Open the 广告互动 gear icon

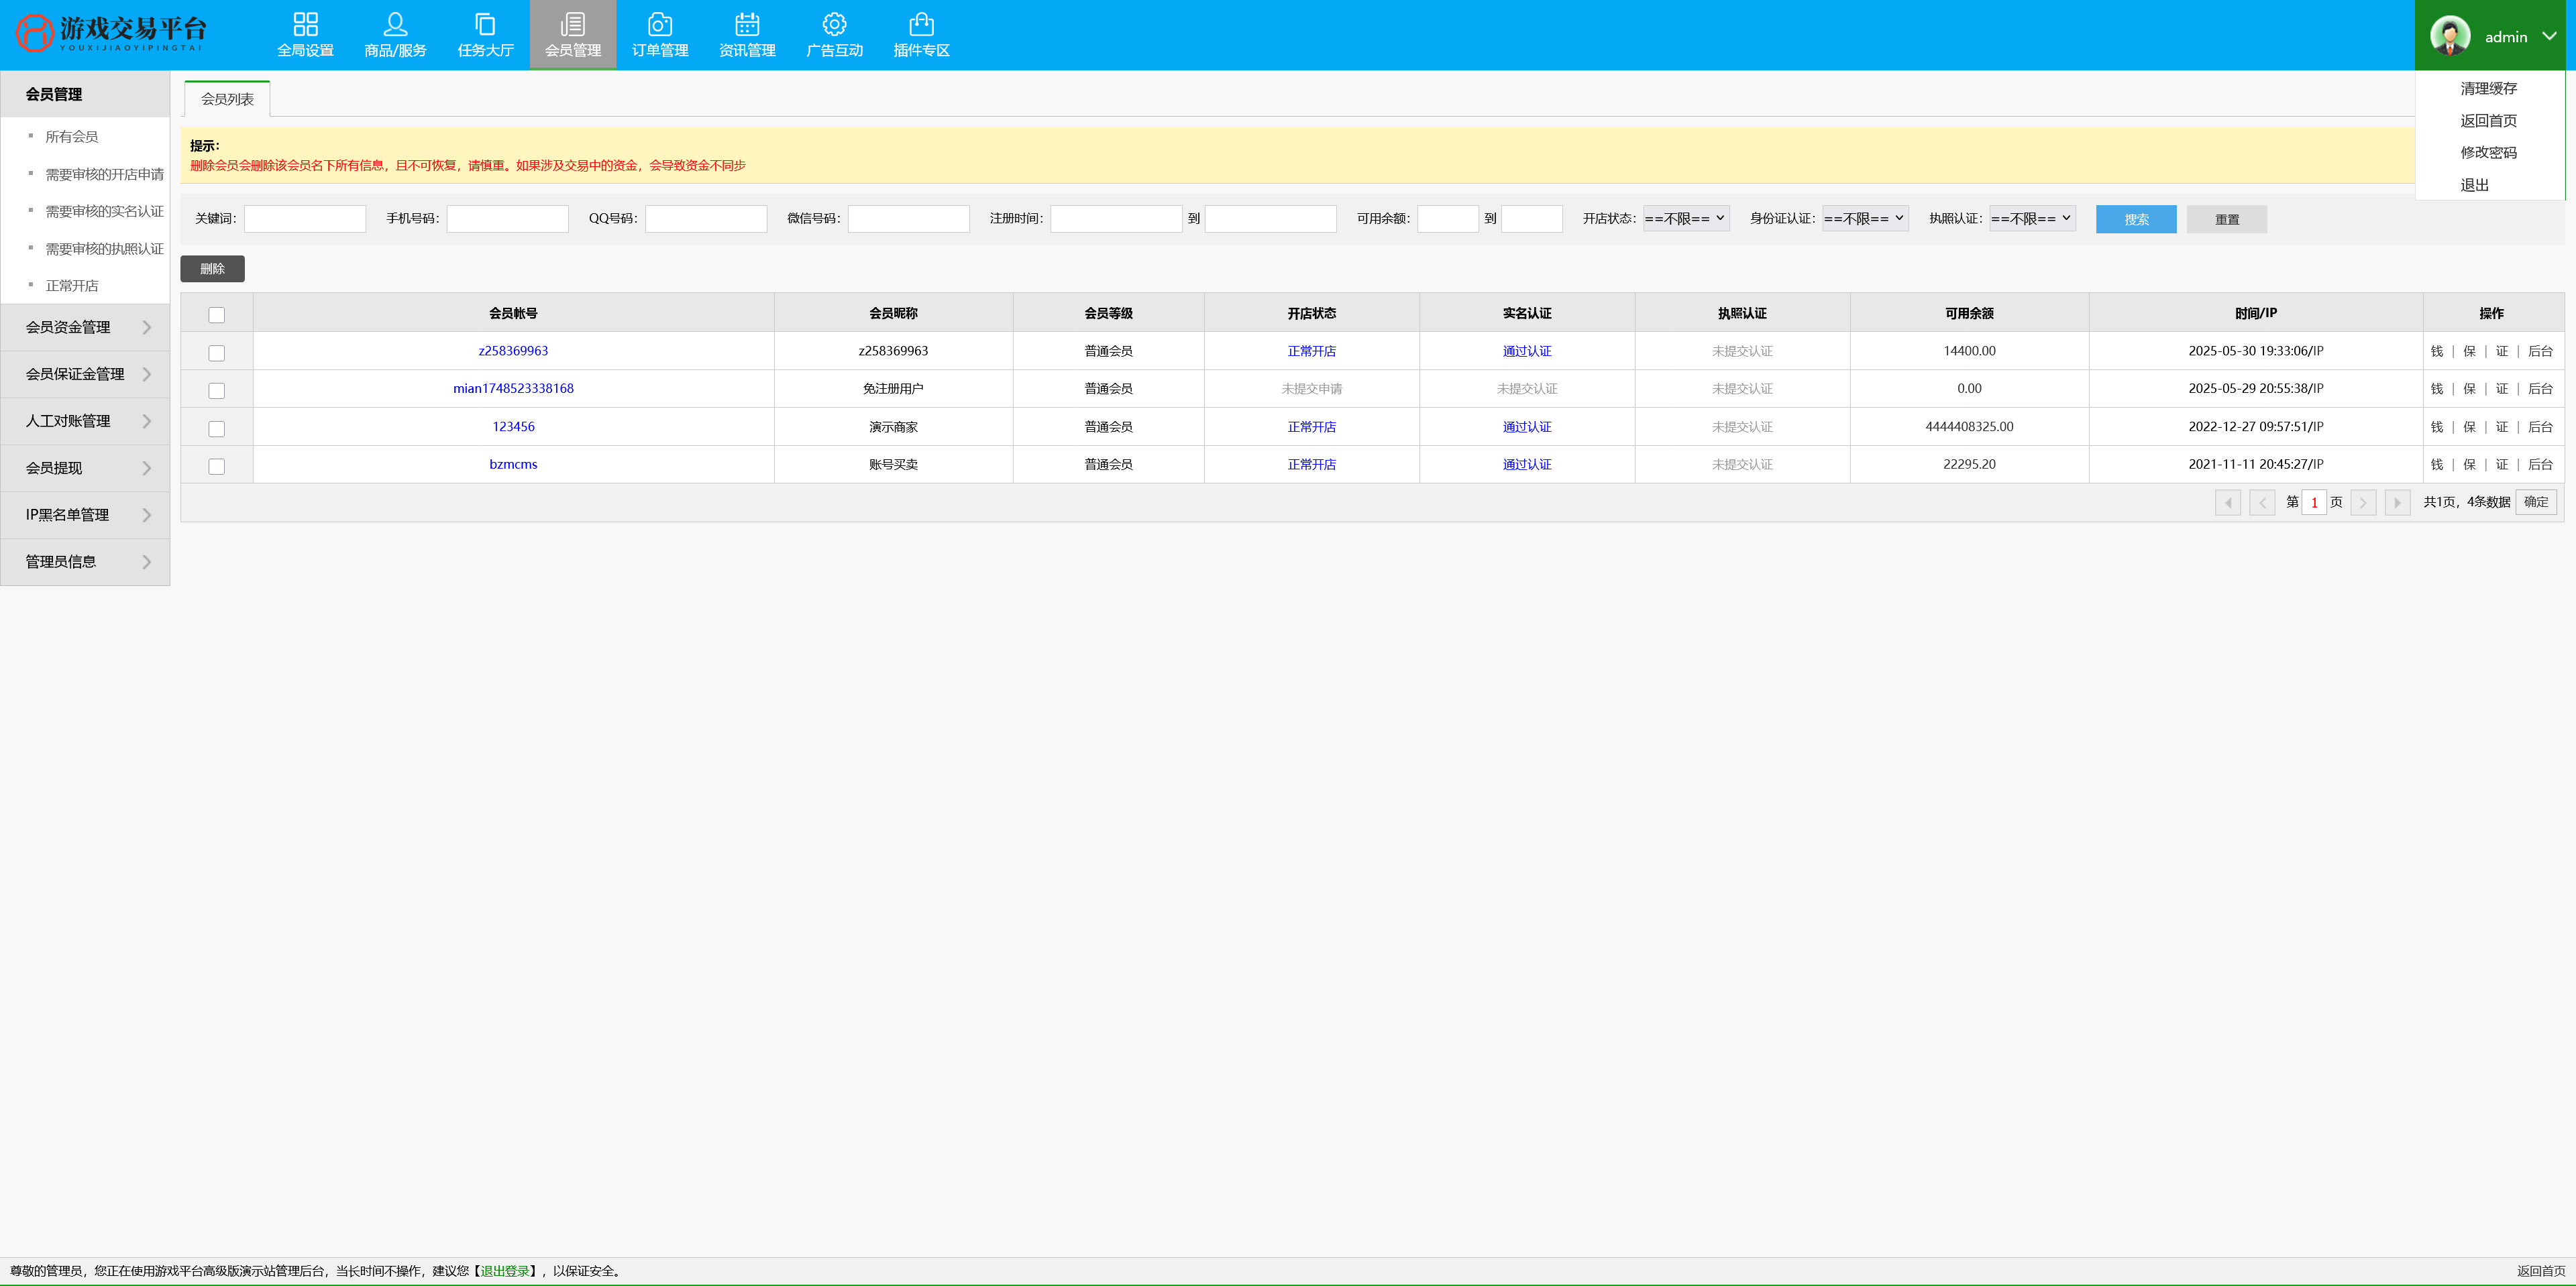[834, 24]
